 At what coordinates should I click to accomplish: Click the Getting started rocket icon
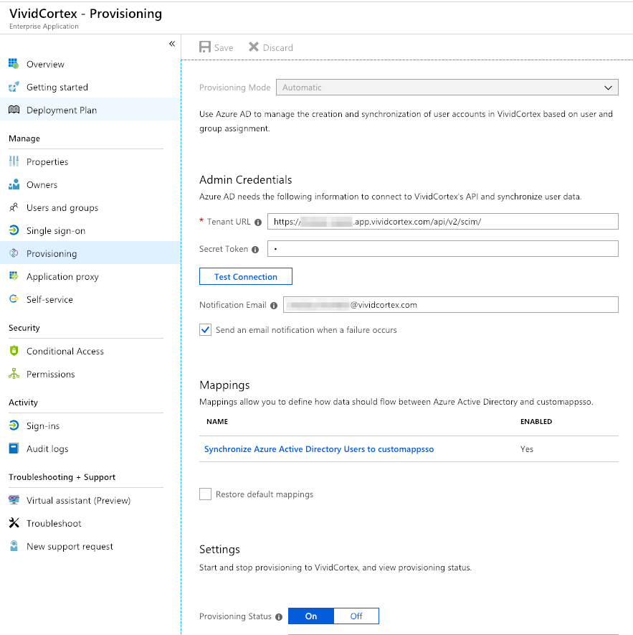(x=14, y=87)
